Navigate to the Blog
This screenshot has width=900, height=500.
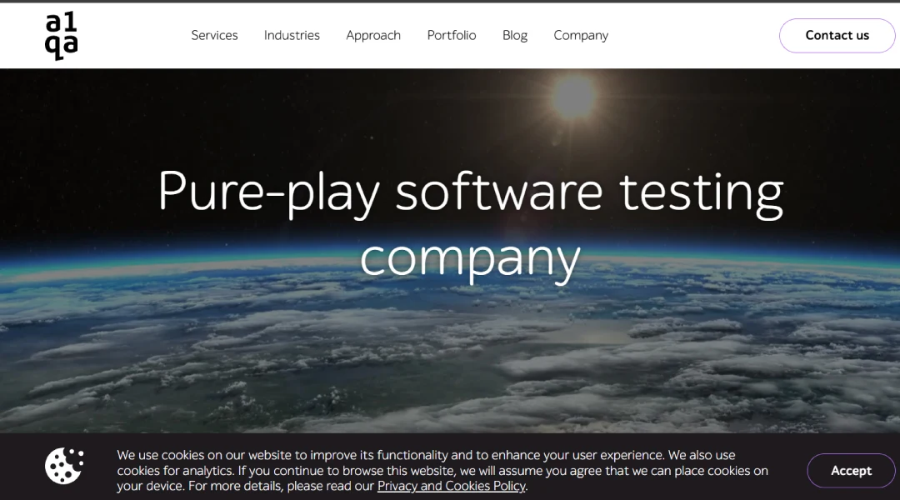[x=515, y=35]
